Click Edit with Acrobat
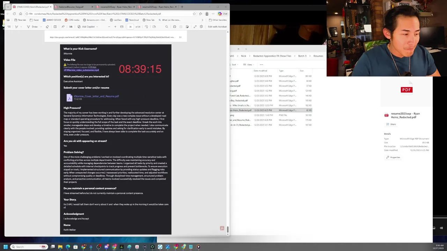The width and height of the screenshot is (447, 251). click(217, 26)
